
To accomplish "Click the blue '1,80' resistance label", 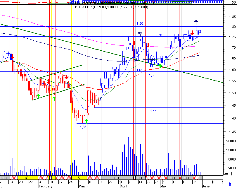I will [140, 23].
